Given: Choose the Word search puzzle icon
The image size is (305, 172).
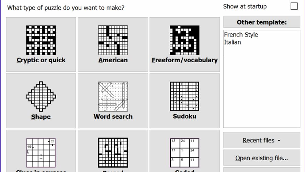Looking at the screenshot, I should tap(113, 97).
